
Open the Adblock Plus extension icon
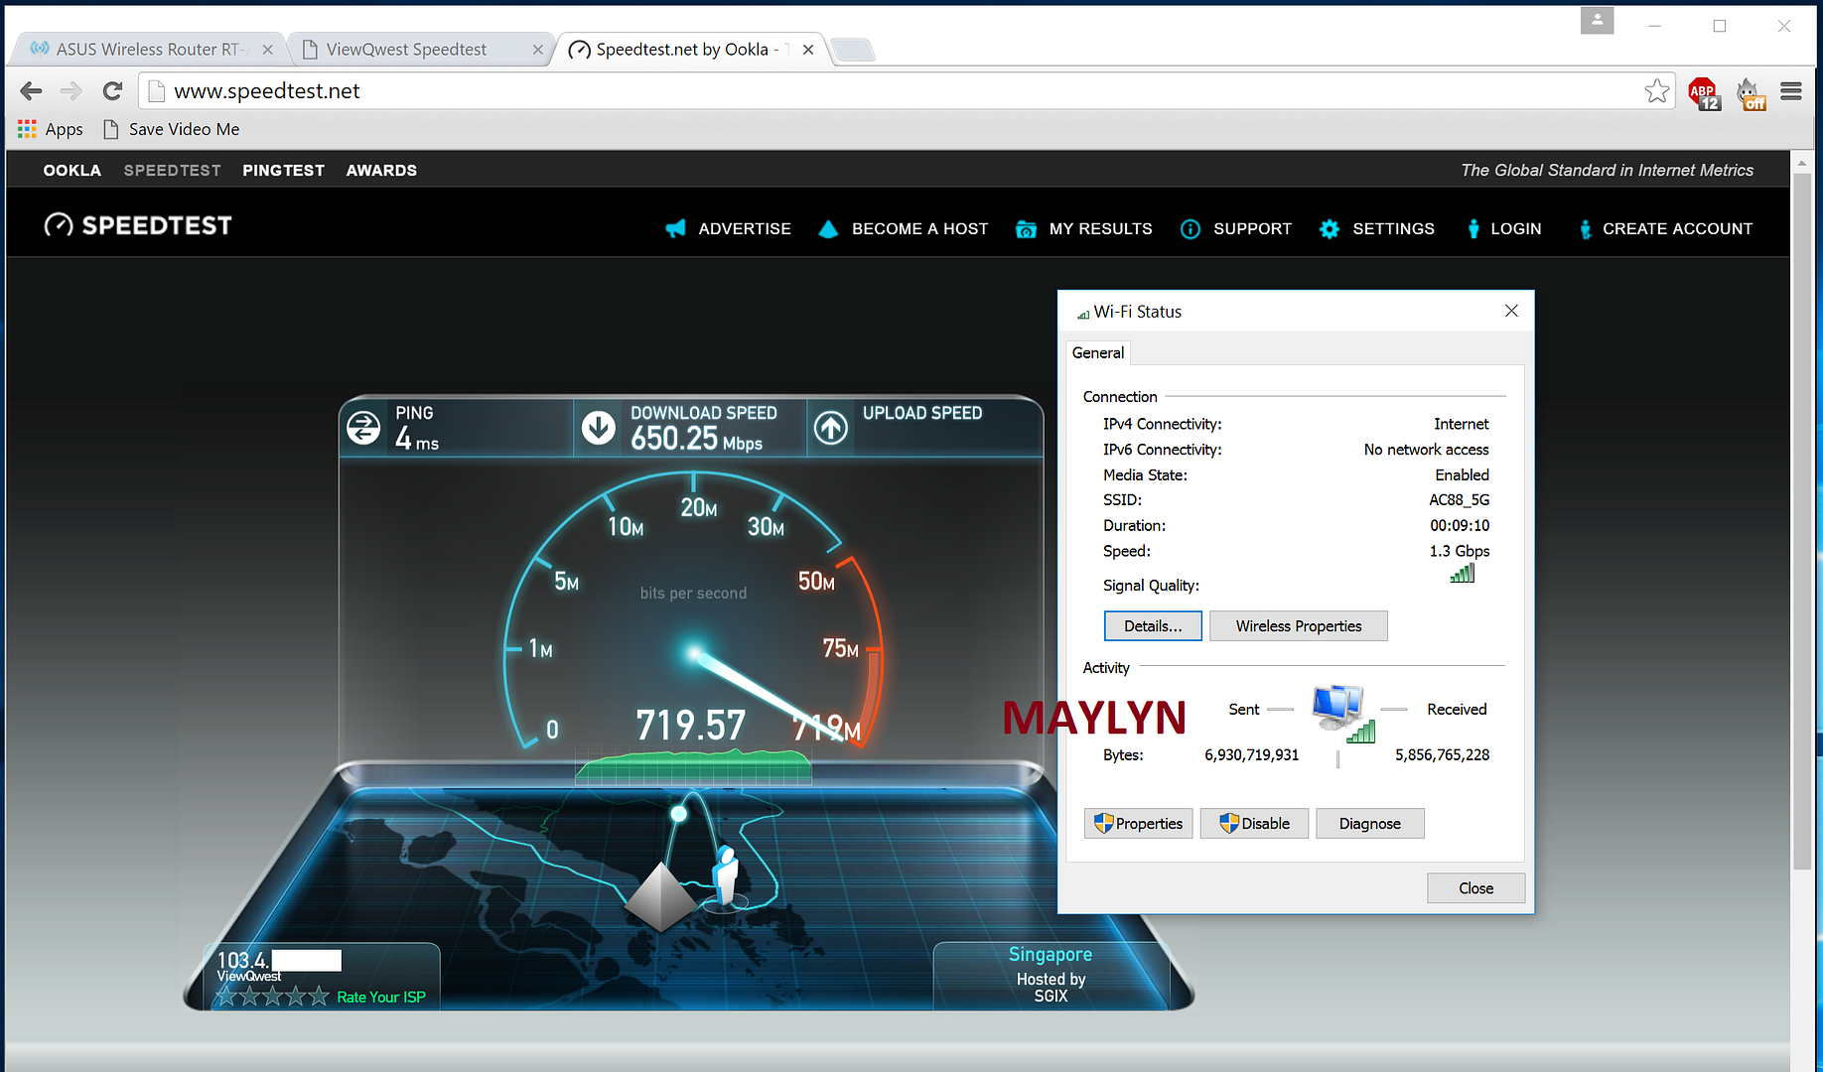click(x=1704, y=93)
